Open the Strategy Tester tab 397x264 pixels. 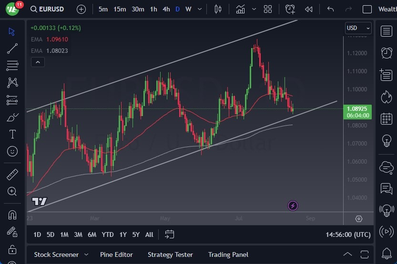[170, 254]
